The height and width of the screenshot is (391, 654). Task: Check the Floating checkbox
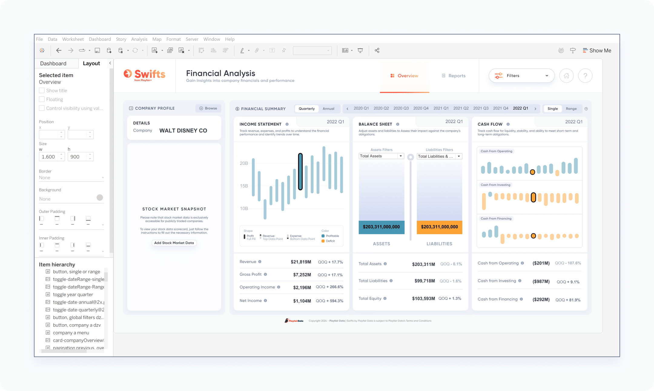coord(42,99)
